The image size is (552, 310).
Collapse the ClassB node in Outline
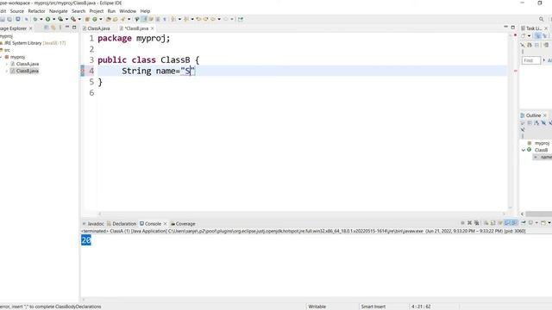[524, 150]
